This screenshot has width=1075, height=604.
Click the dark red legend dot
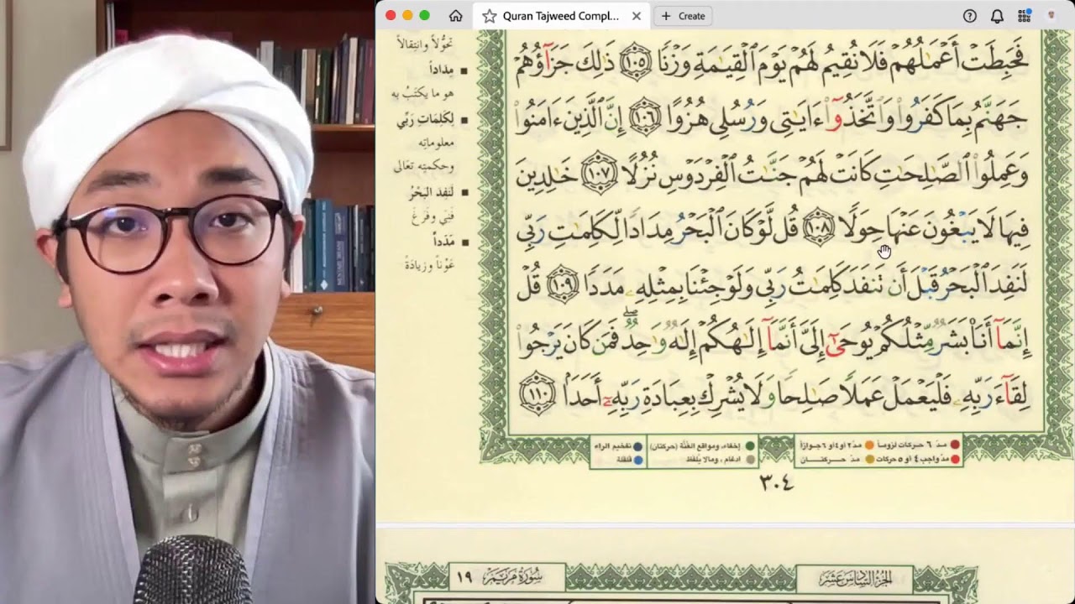[x=955, y=445]
